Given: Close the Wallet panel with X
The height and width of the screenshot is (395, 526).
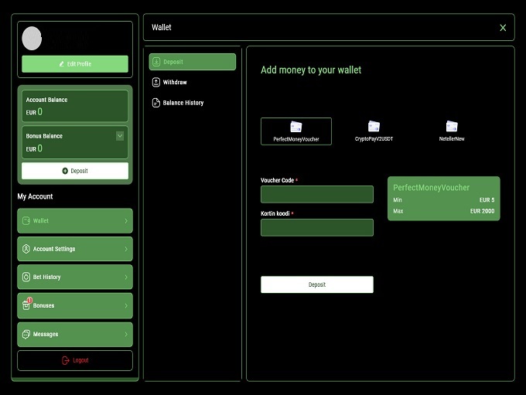Looking at the screenshot, I should tap(503, 28).
